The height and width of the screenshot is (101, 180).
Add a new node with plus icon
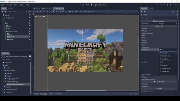tap(3, 12)
